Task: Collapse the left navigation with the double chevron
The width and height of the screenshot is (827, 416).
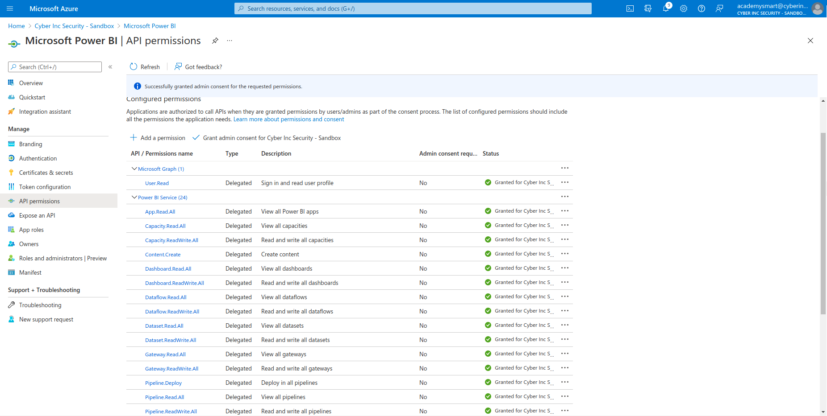Action: point(110,67)
